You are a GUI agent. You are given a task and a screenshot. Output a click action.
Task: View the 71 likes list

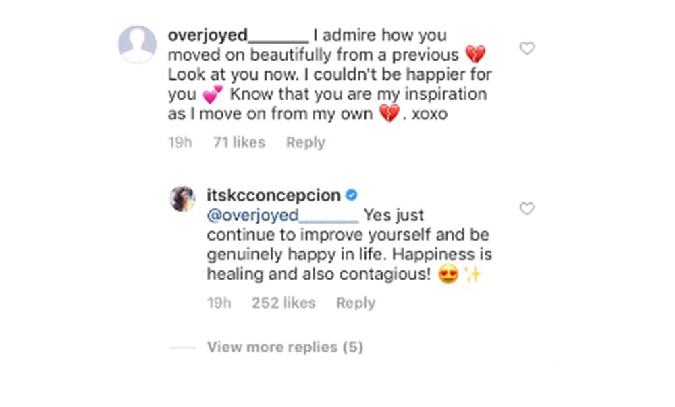[239, 143]
